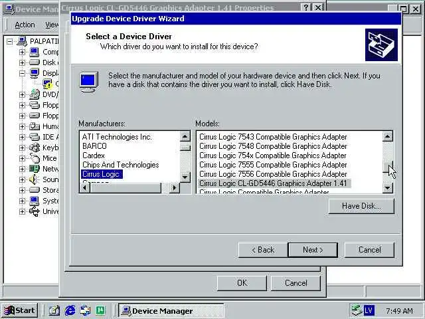
Task: Select Cirrus Logic CL-GD5446 Graphics Adapter 1.41
Action: coord(274,183)
